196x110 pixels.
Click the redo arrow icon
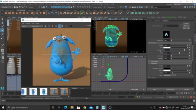coord(24,7)
